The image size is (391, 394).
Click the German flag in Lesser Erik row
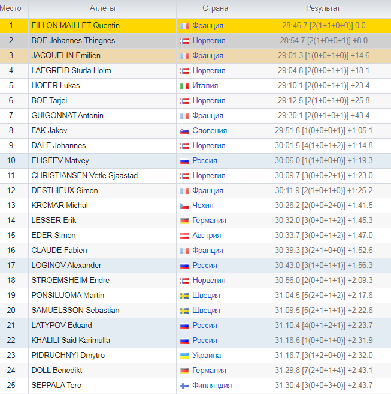184,221
